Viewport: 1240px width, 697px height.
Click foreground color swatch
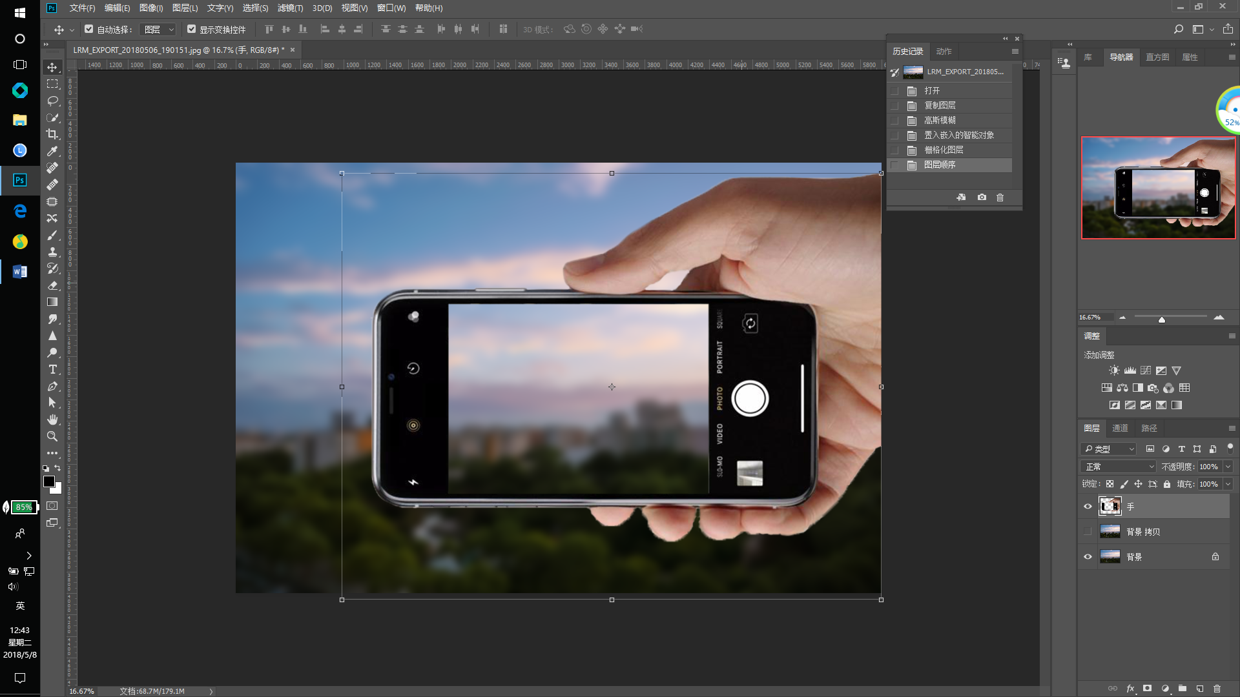point(48,481)
